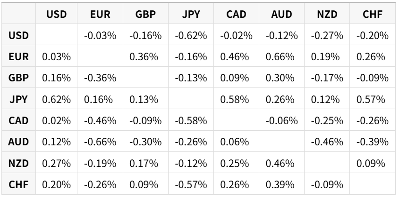Select CAD row JPY cell -0.58%
This screenshot has width=399, height=198.
pyautogui.click(x=191, y=120)
